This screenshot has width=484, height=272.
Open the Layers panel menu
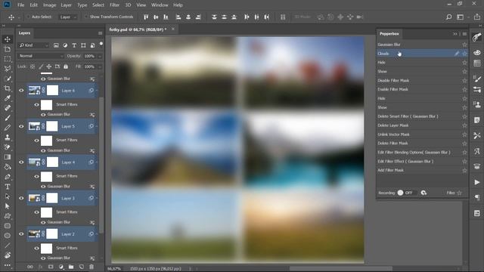[100, 33]
